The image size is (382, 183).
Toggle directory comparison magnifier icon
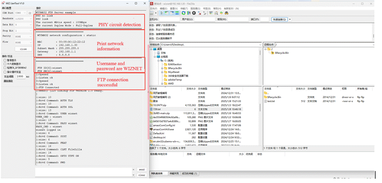216,13
